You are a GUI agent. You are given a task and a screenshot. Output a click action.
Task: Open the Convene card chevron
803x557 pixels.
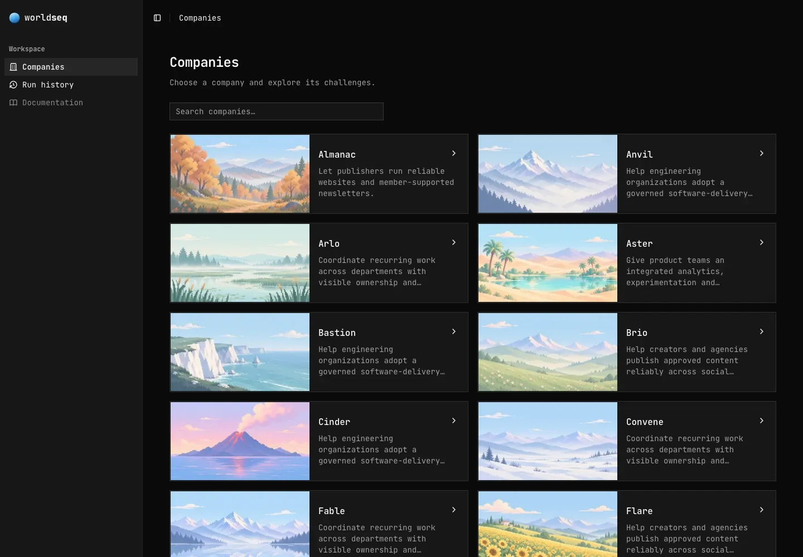(x=762, y=421)
